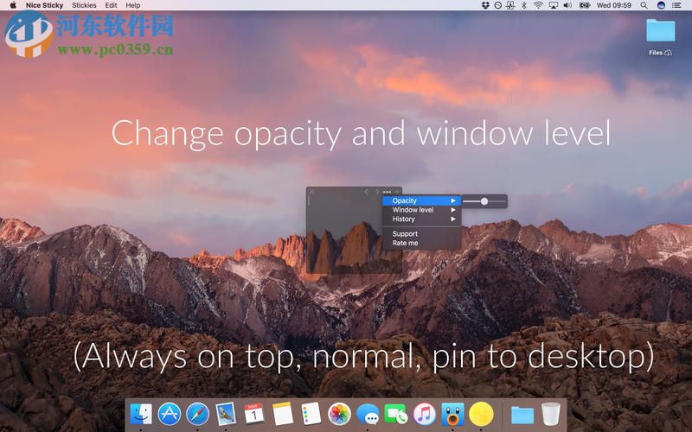This screenshot has height=432, width=692.
Task: Open the Stickies menu
Action: pos(84,5)
